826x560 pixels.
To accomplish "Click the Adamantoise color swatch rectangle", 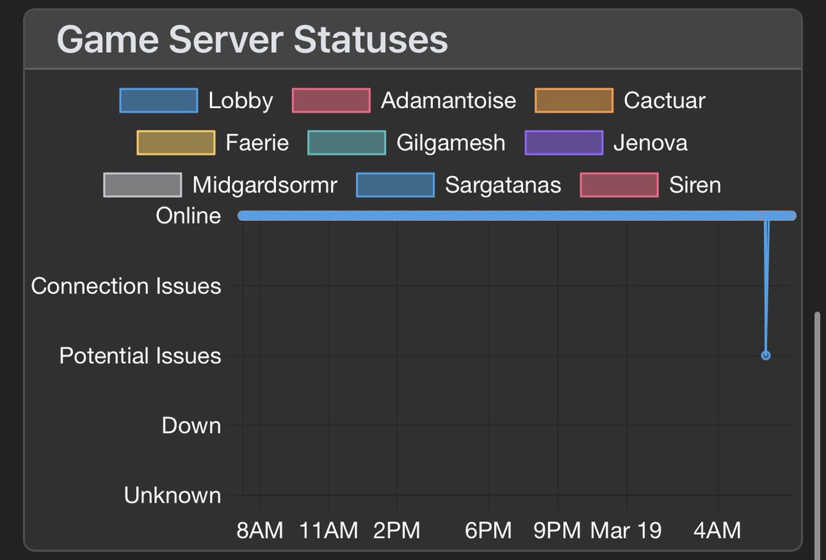I will point(330,100).
